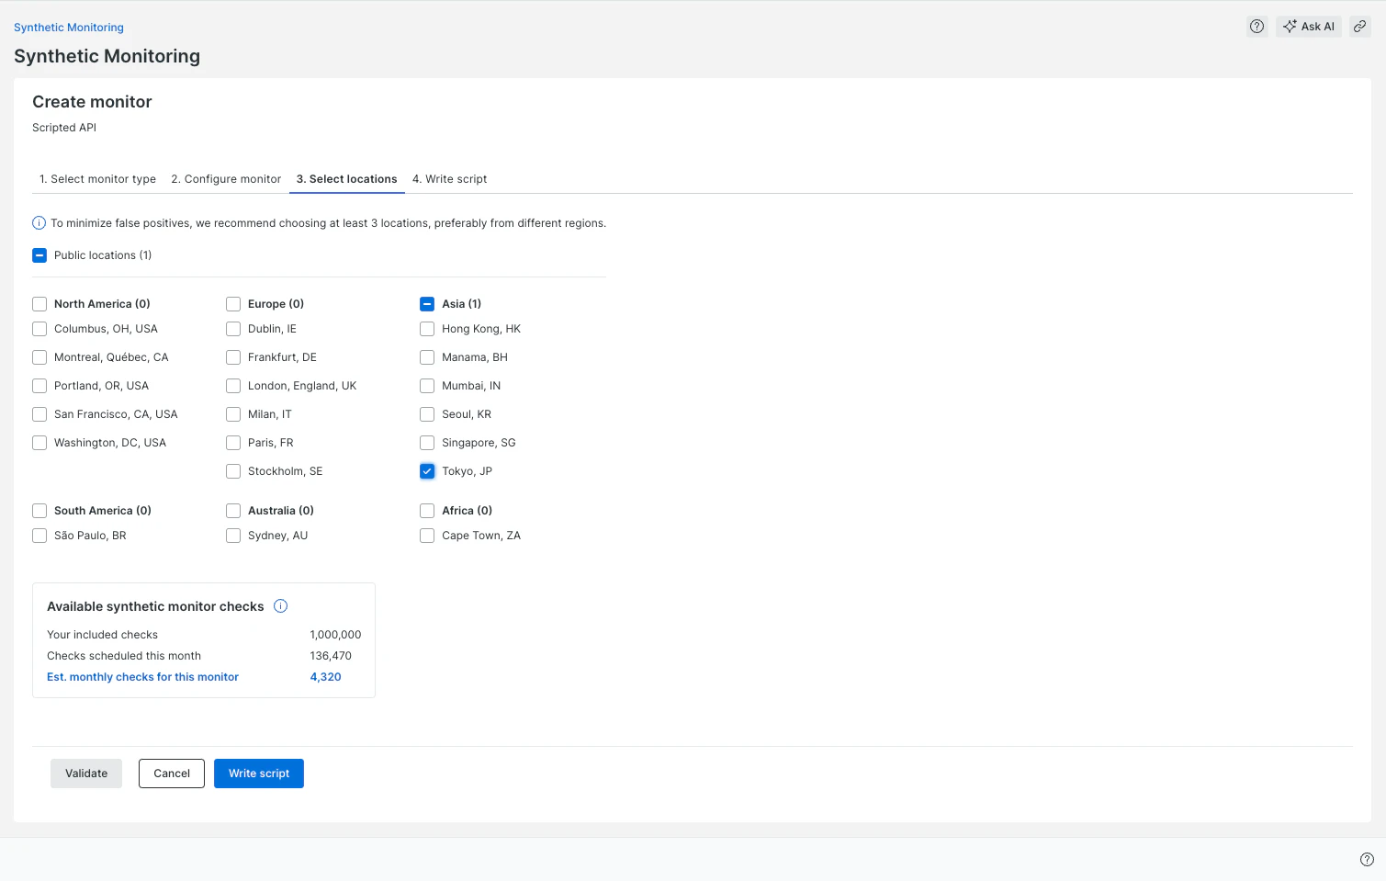1386x881 pixels.
Task: Open help icon at bottom right corner
Action: (1367, 860)
